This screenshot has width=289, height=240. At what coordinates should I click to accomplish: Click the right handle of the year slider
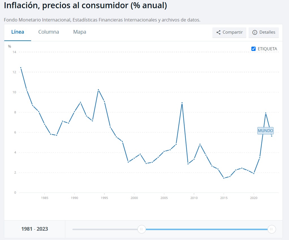(x=271, y=229)
